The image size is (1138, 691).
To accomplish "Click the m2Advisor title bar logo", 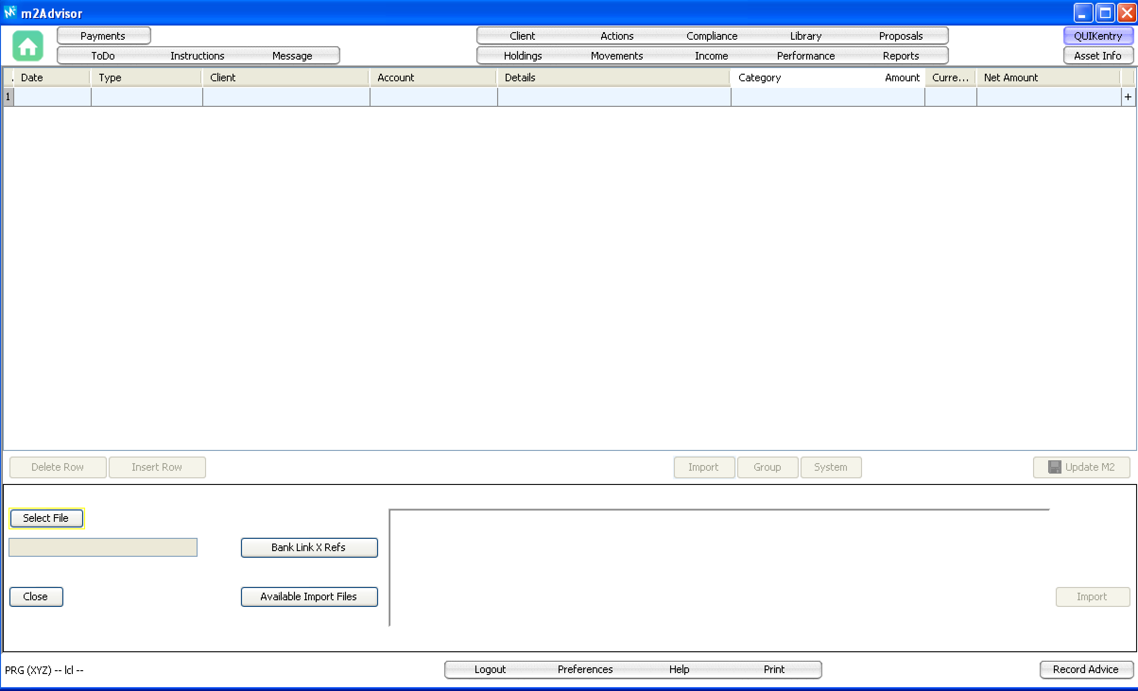I will click(10, 12).
